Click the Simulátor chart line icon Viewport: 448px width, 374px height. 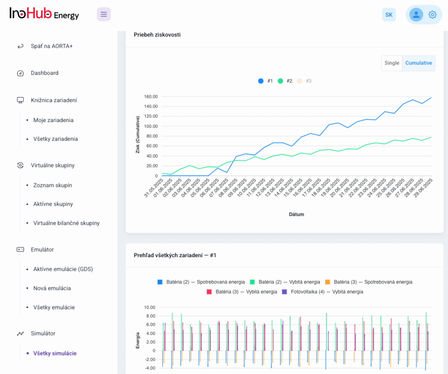coord(20,333)
